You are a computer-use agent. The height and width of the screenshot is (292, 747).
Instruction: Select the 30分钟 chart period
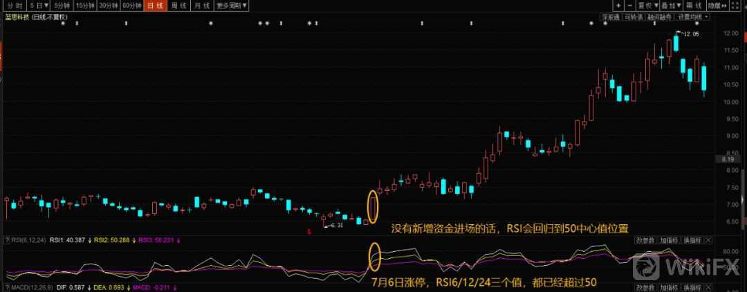coord(108,6)
